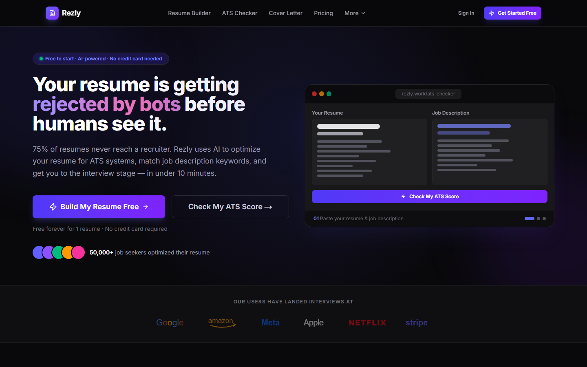Viewport: 587px width, 367px height.
Task: Expand the More navigation dropdown
Action: click(x=355, y=13)
